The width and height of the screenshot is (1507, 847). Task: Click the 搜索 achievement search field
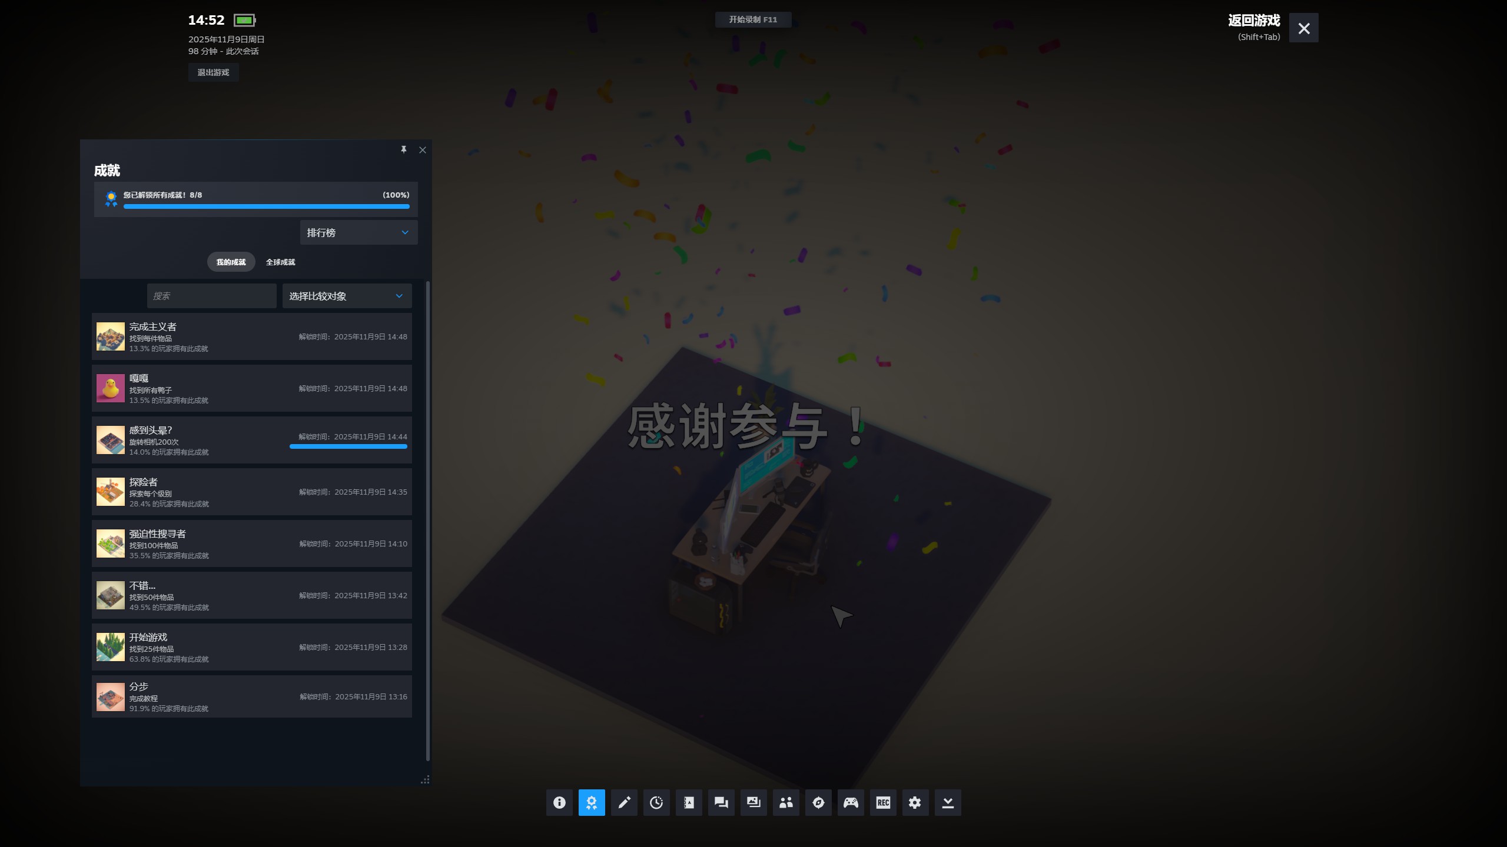(211, 296)
